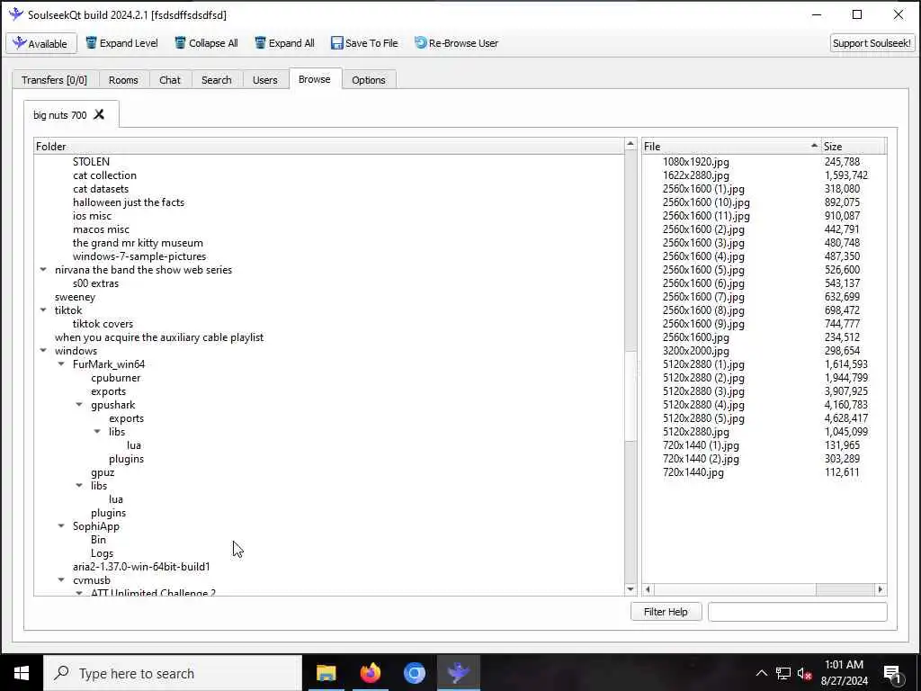Viewport: 921px width, 691px height.
Task: Open the Transfers [0/0] tab
Action: click(x=55, y=80)
